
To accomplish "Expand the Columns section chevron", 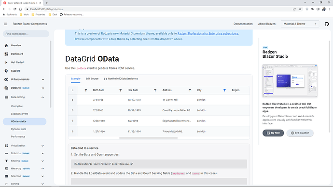I will [x=42, y=153].
